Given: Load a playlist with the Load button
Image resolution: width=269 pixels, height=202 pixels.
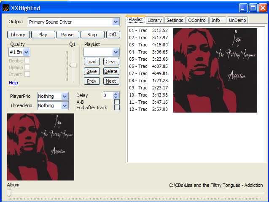Looking at the screenshot, I should tap(92, 62).
